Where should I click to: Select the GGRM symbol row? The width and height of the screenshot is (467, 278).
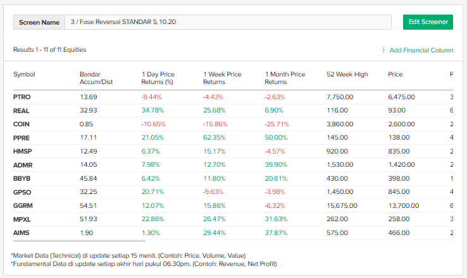click(23, 205)
